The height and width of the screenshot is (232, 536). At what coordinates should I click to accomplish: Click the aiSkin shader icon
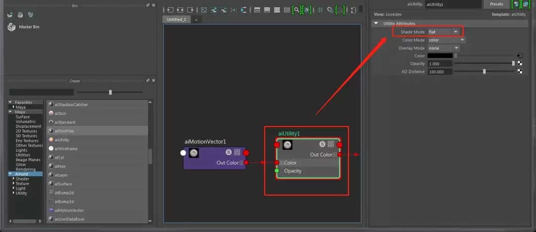point(51,113)
